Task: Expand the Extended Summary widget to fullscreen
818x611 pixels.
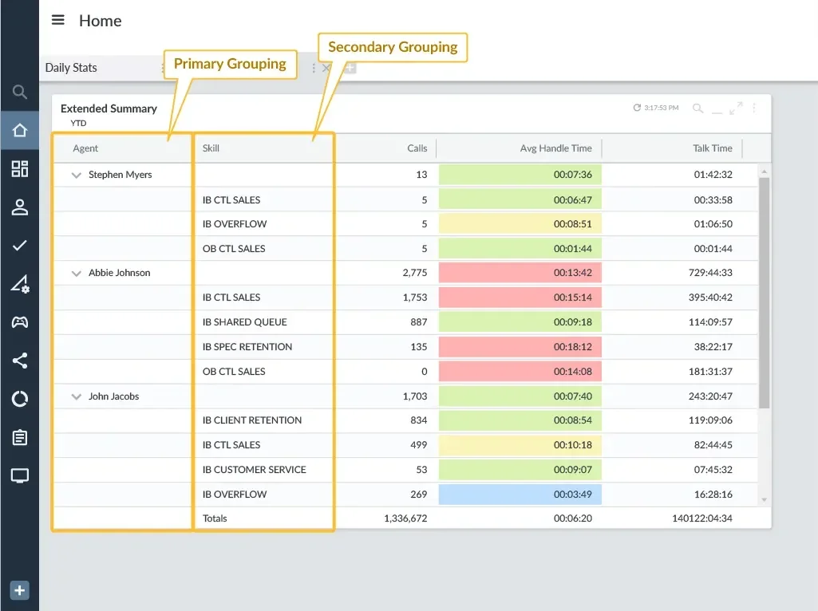Action: 736,108
